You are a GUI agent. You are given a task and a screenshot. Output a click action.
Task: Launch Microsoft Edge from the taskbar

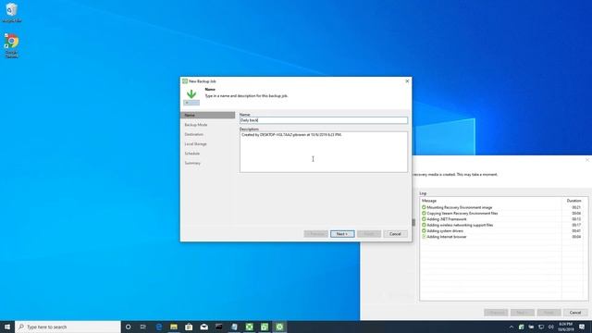[x=159, y=327]
